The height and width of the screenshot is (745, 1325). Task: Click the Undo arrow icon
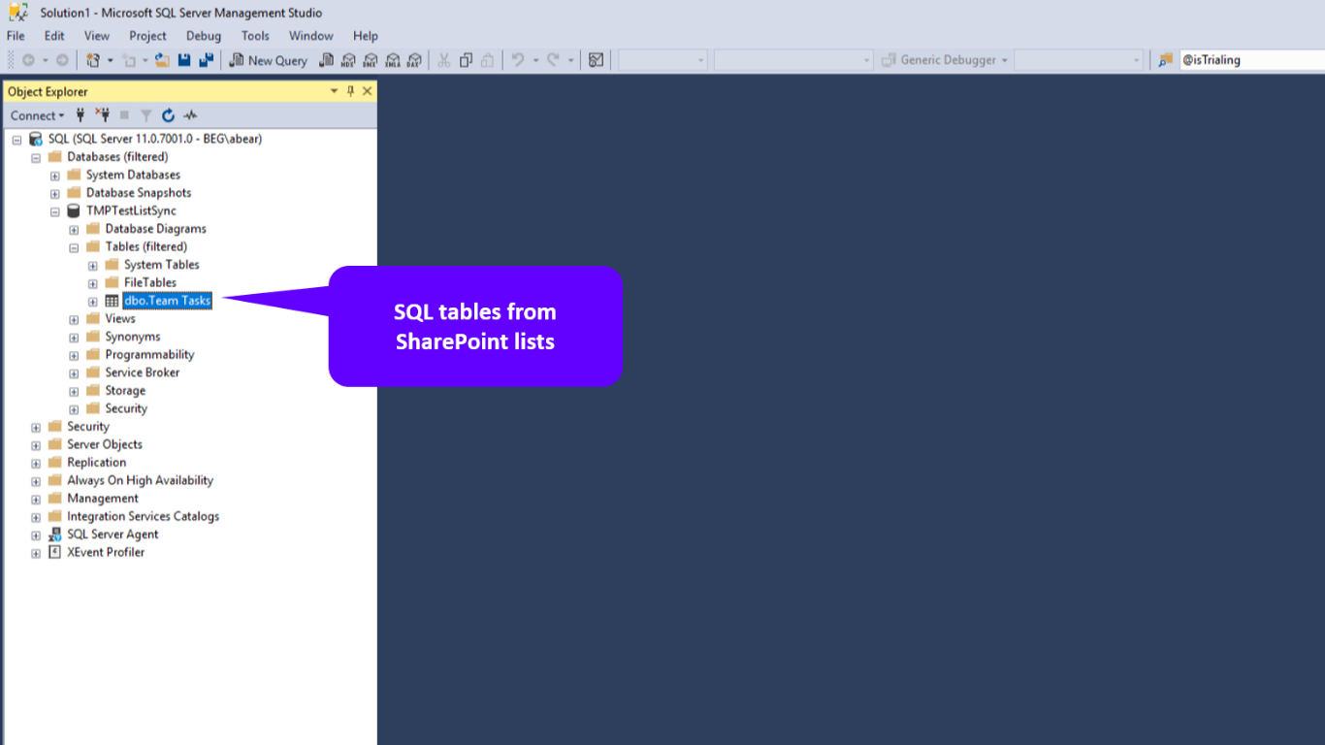[x=518, y=60]
